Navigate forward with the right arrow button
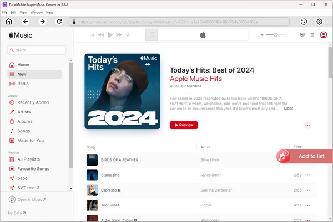Image resolution: width=333 pixels, height=222 pixels. coord(43,22)
